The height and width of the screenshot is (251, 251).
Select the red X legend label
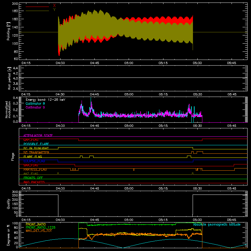54,6
